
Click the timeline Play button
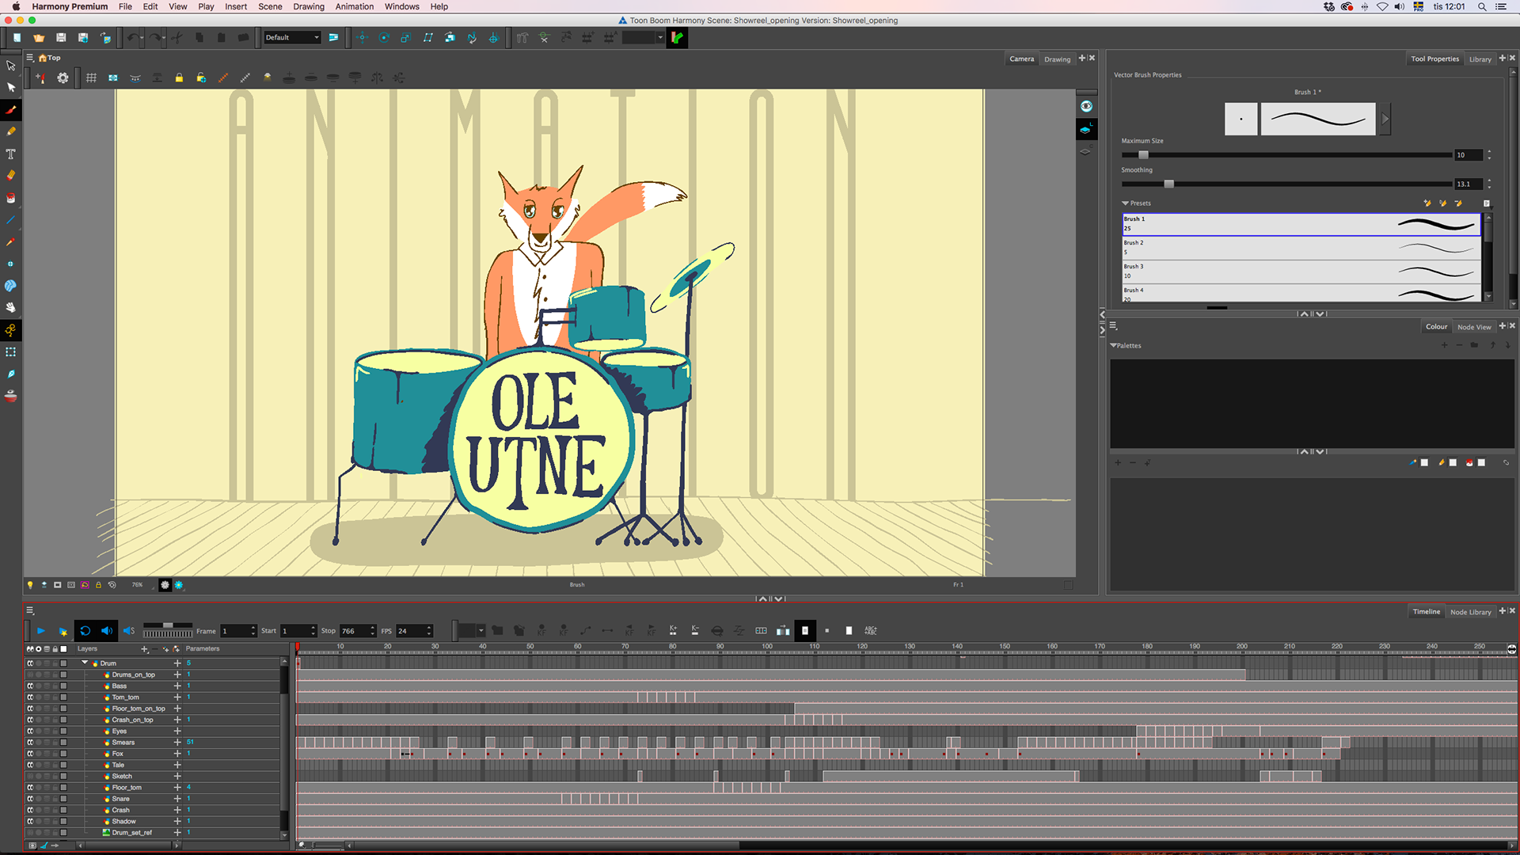point(40,630)
